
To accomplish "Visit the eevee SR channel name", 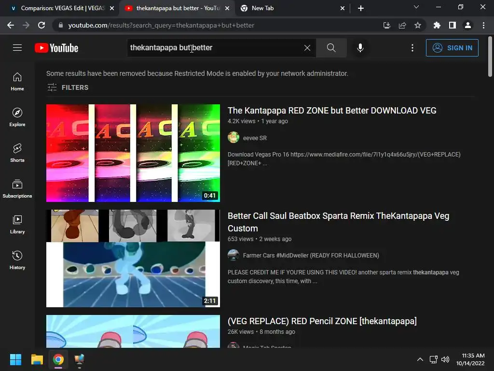I will [255, 138].
